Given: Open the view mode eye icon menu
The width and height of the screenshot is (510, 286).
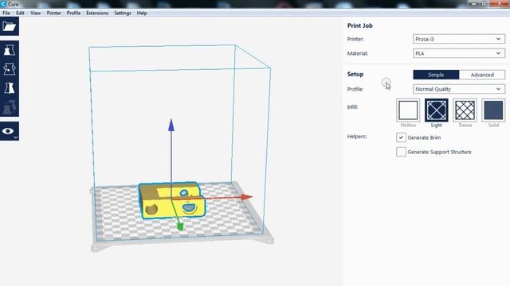Looking at the screenshot, I should coord(9,131).
